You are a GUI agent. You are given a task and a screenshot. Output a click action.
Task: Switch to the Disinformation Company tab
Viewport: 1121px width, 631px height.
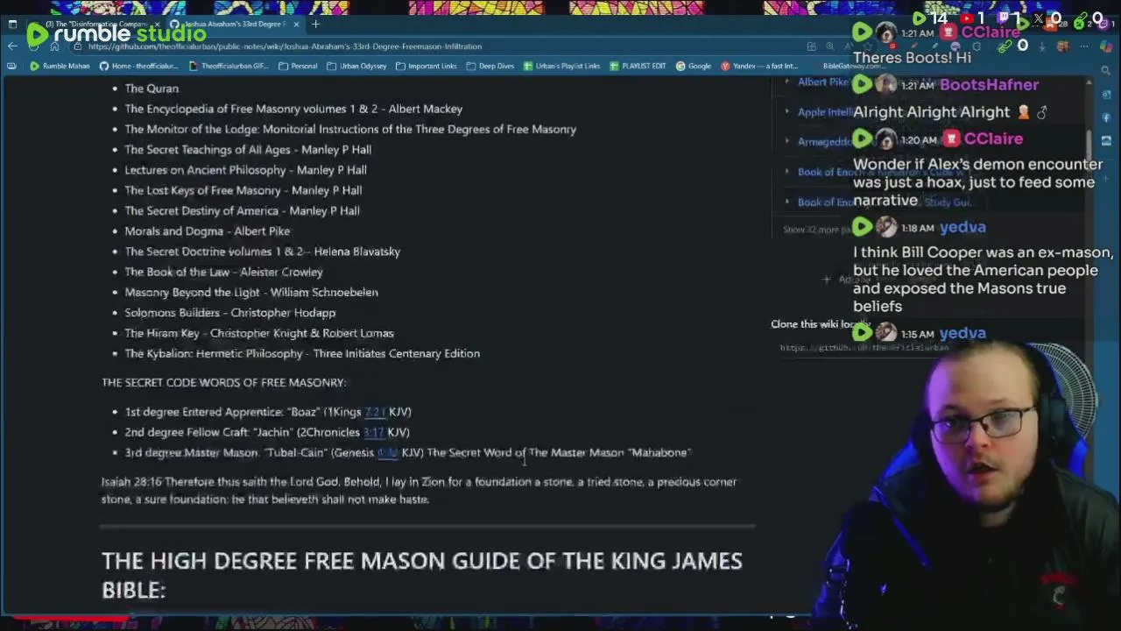96,25
